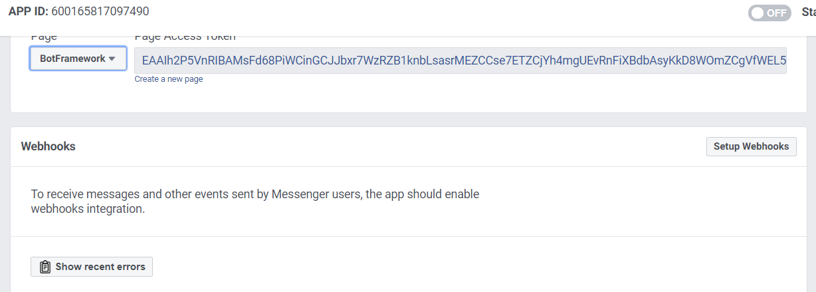Image resolution: width=816 pixels, height=292 pixels.
Task: Open the BotFramework page dropdown
Action: tap(78, 59)
